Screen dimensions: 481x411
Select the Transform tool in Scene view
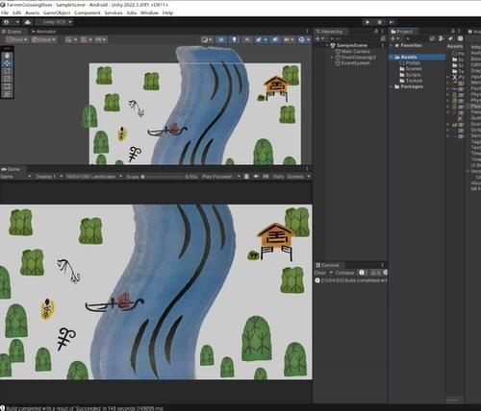[x=7, y=94]
